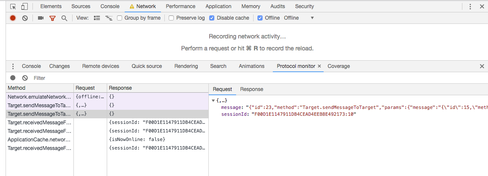The height and width of the screenshot is (176, 488).
Task: Show the Response details tab
Action: pyautogui.click(x=251, y=89)
